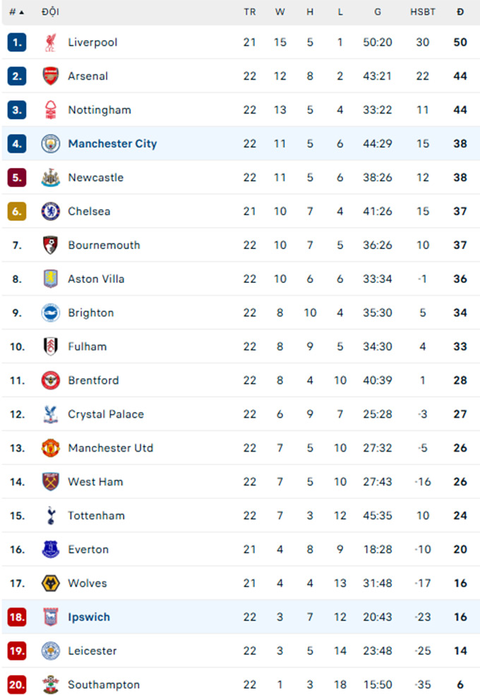Click the Nottingham Forest crest icon
Image resolution: width=480 pixels, height=695 pixels.
click(x=51, y=110)
